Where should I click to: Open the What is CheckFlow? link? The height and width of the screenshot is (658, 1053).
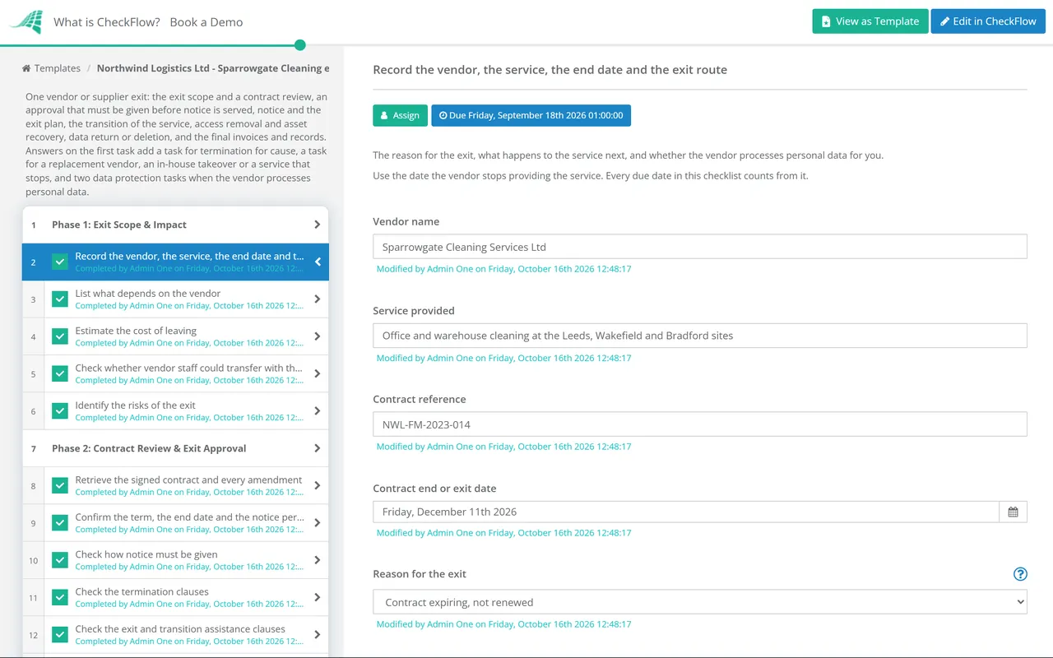(x=107, y=22)
